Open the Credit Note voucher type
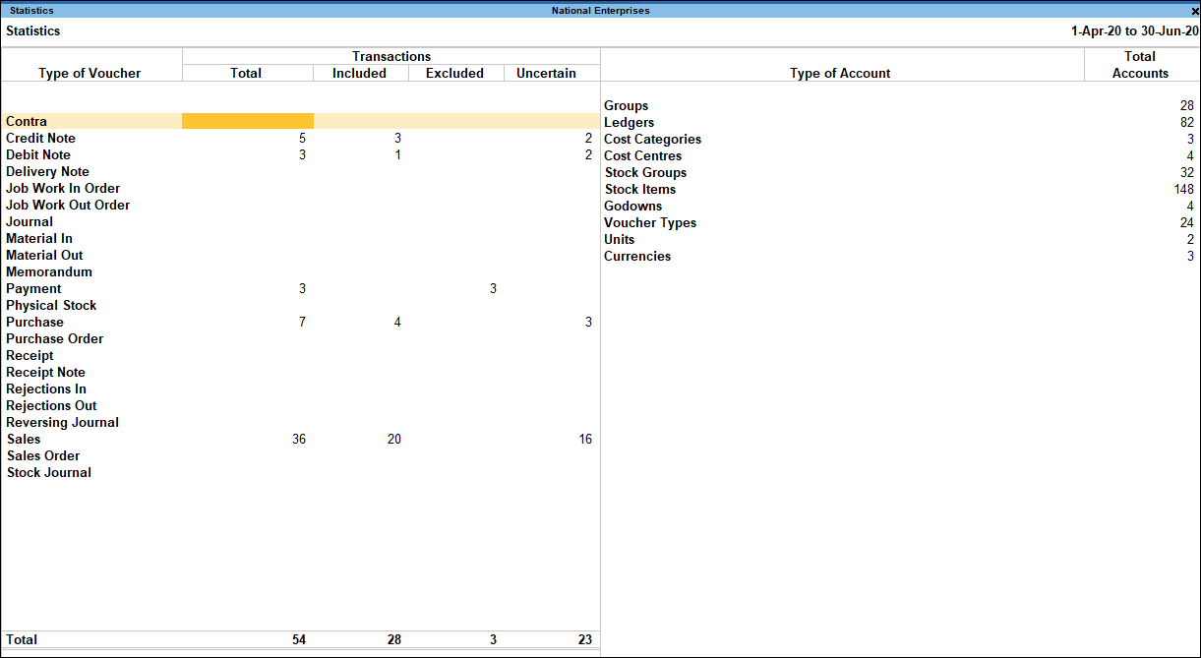Image resolution: width=1201 pixels, height=658 pixels. 40,139
